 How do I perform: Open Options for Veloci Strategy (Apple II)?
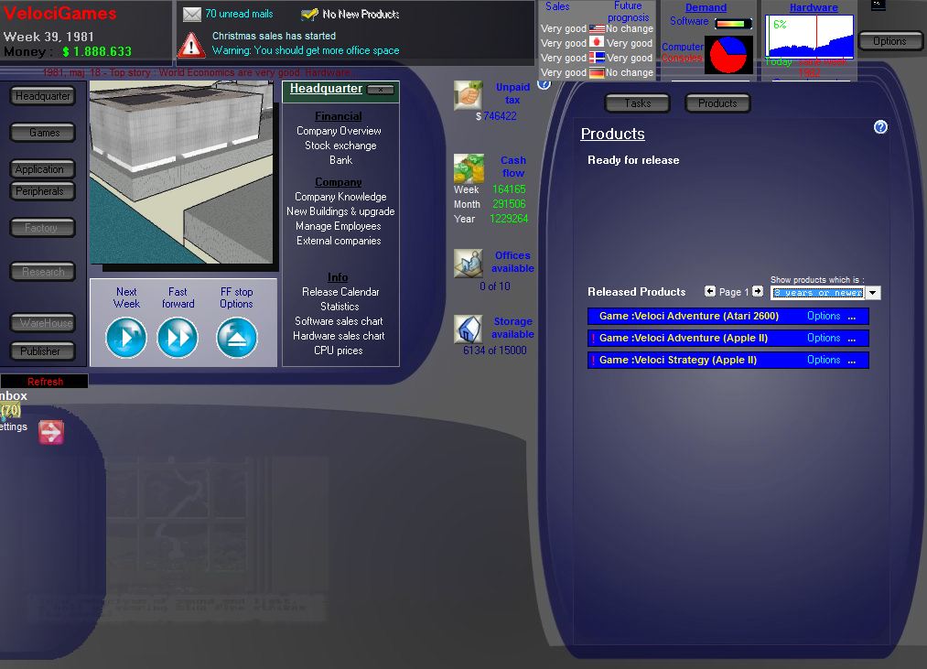824,361
